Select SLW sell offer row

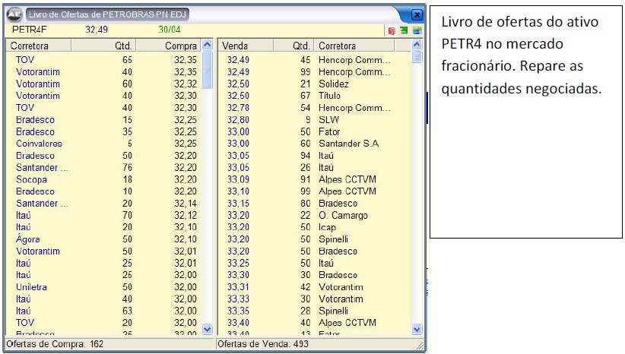tap(315, 119)
